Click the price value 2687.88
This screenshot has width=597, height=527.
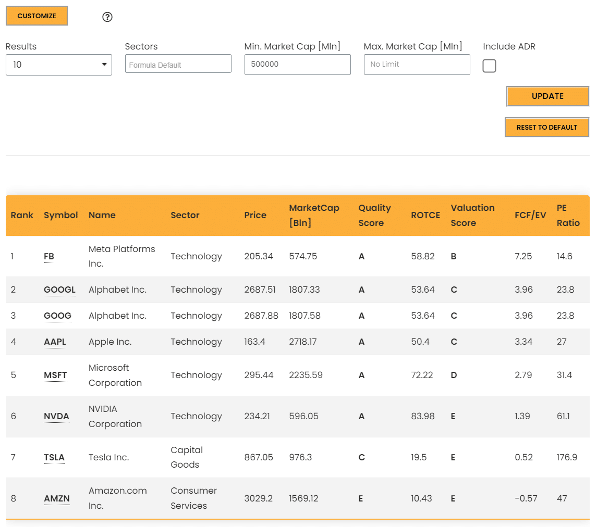click(261, 316)
